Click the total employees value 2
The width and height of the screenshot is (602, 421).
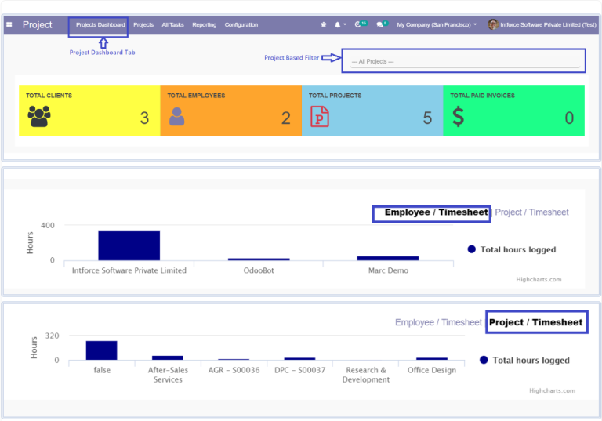point(285,118)
